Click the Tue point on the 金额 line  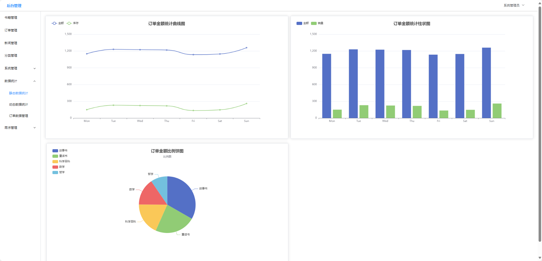113,49
